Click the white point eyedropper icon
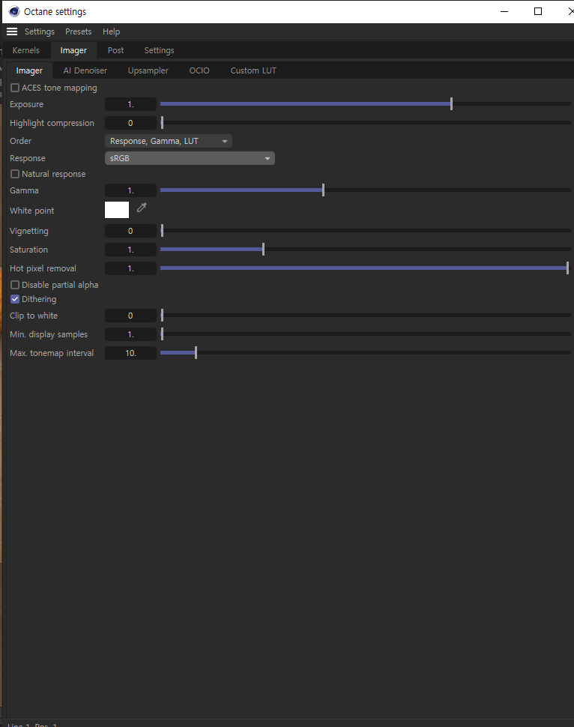 tap(142, 208)
